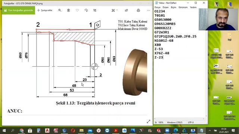
Task: Expand the edit and create dropdown chevron
Action: pos(117,10)
